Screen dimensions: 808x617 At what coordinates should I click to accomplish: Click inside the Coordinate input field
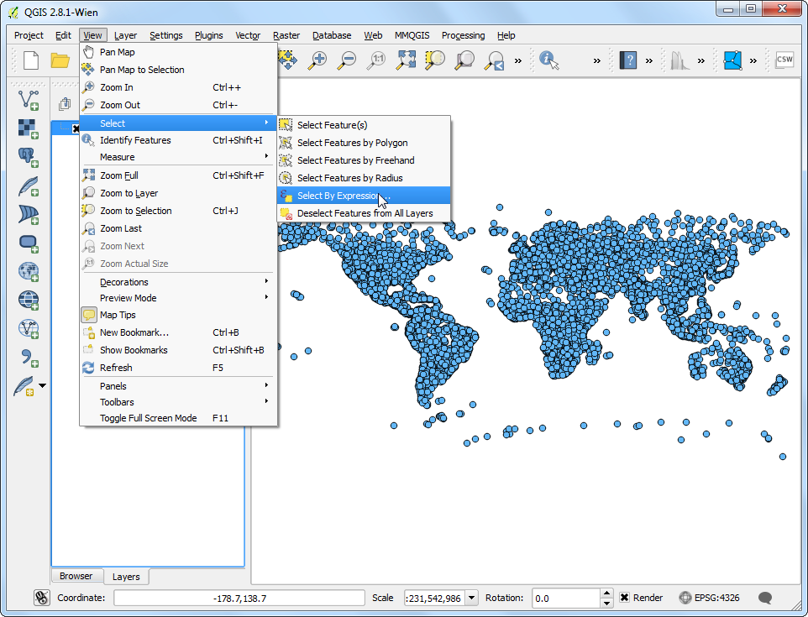(x=239, y=598)
